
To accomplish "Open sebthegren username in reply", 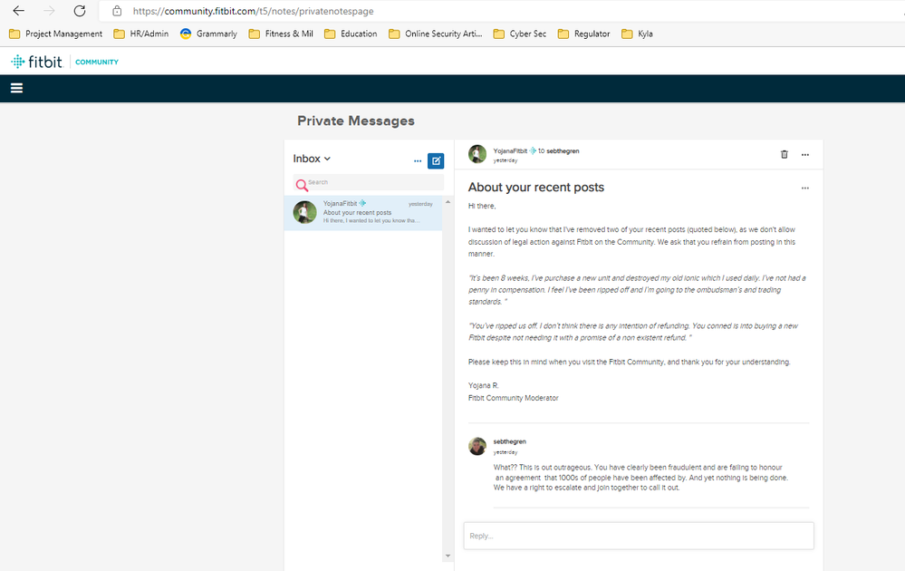I will click(x=510, y=441).
